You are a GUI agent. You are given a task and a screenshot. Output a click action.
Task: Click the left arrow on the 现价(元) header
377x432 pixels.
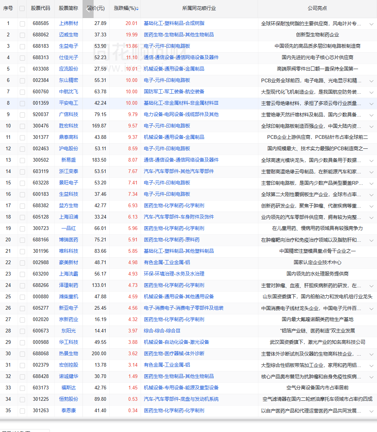pyautogui.click(x=88, y=9)
